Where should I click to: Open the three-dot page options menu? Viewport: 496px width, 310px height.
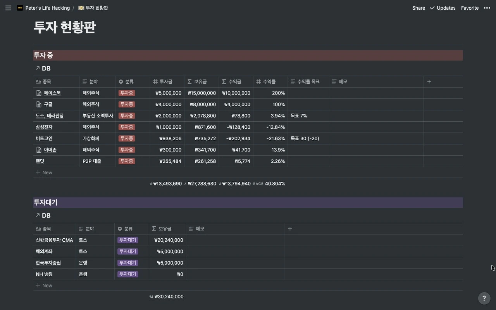[487, 8]
